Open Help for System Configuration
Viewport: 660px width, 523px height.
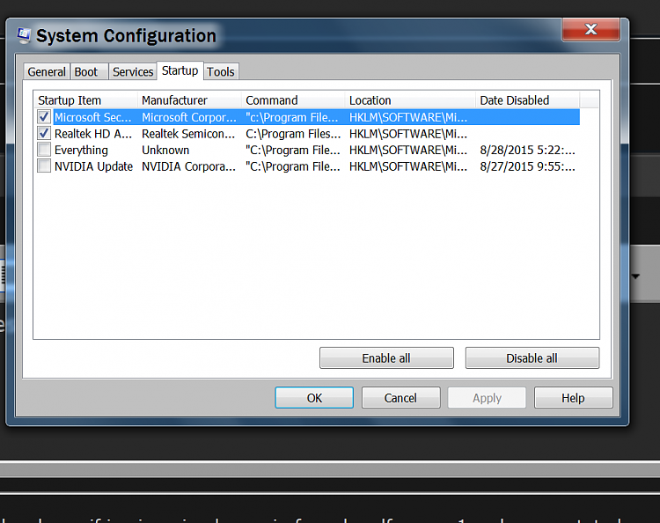point(573,397)
